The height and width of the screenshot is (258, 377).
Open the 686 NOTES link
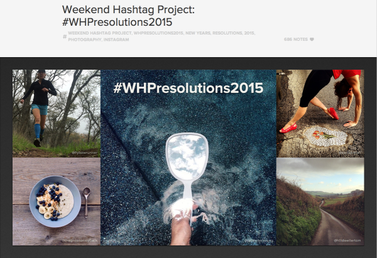point(296,40)
